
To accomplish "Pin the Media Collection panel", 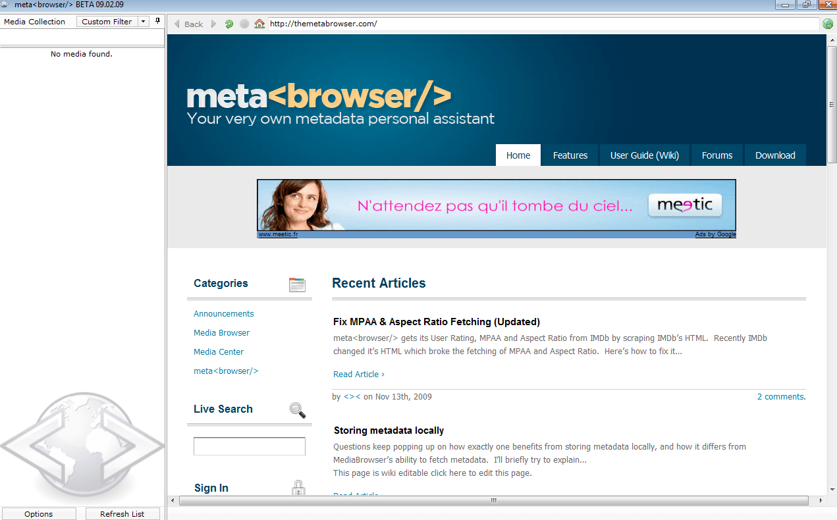I will [157, 21].
